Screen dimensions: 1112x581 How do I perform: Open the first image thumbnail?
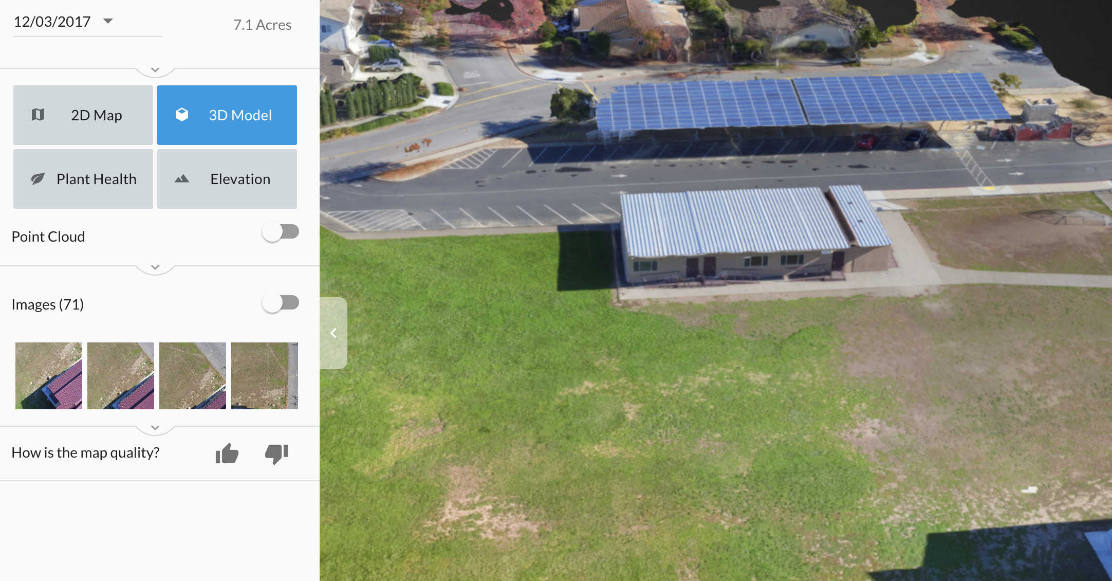[x=49, y=376]
